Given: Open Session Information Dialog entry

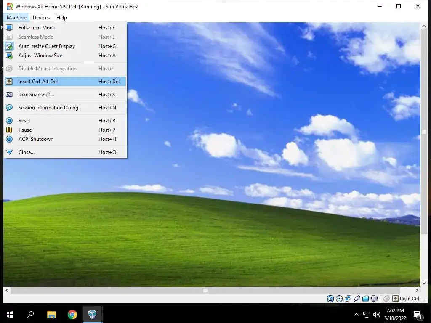Looking at the screenshot, I should (x=65, y=108).
